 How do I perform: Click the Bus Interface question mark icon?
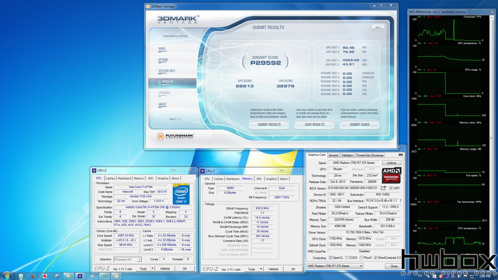pyautogui.click(x=401, y=201)
